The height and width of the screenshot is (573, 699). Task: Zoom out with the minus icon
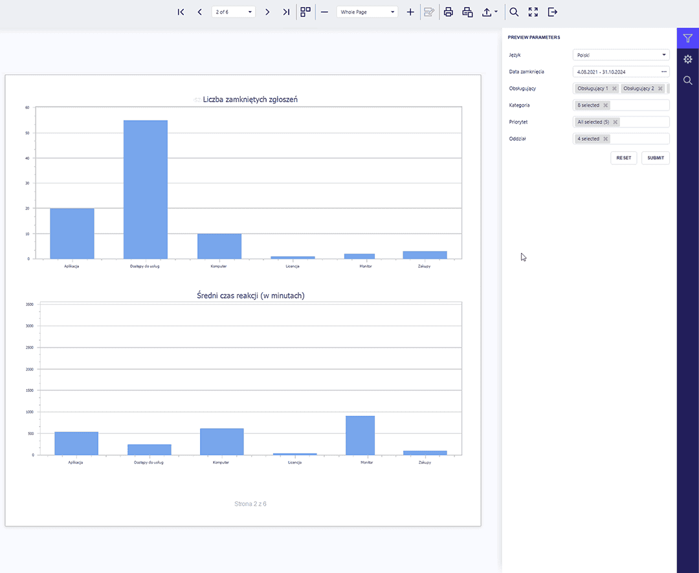tap(324, 12)
